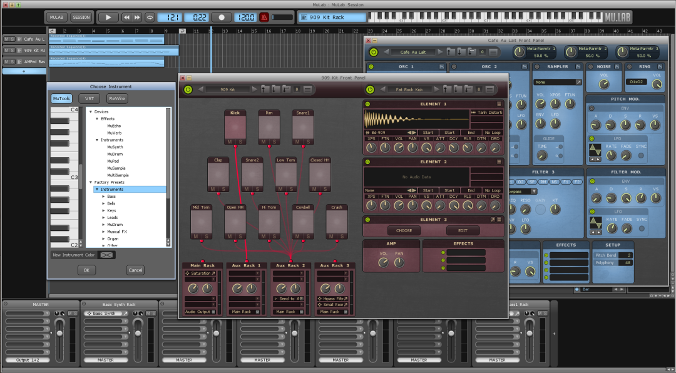
Task: Solo the Snare1 drum pad
Action: 307,141
